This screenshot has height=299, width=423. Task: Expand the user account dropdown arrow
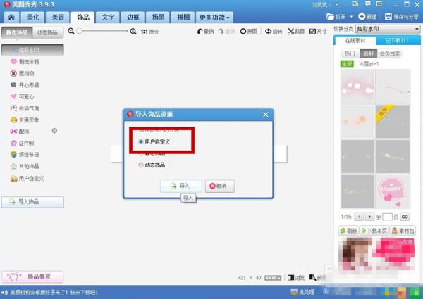pyautogui.click(x=337, y=4)
